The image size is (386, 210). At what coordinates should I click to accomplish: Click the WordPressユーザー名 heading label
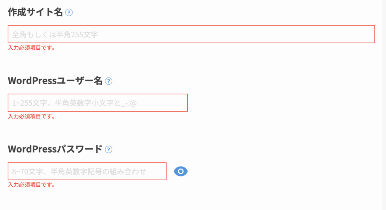pos(55,81)
